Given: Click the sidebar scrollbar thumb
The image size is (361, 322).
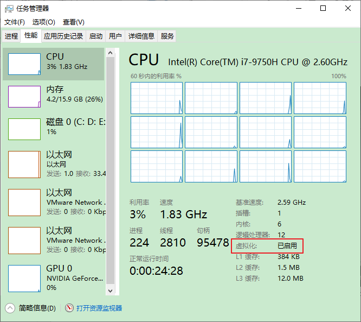Looking at the screenshot, I should [x=110, y=171].
